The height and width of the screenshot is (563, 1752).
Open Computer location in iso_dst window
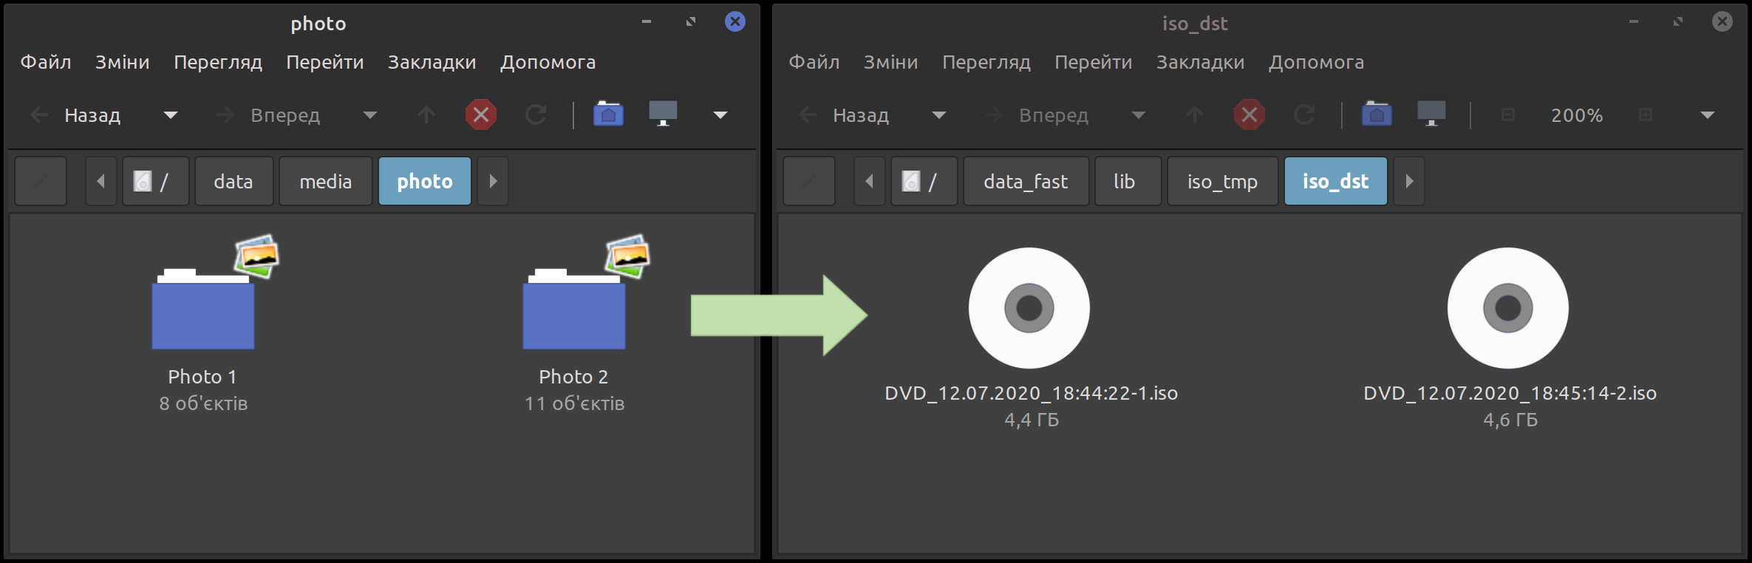[1431, 114]
